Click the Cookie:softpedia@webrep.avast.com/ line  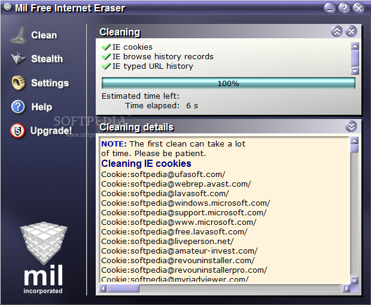click(x=176, y=184)
